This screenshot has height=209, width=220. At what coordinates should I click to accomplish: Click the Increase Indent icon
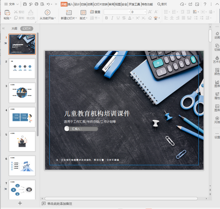tap(188, 12)
